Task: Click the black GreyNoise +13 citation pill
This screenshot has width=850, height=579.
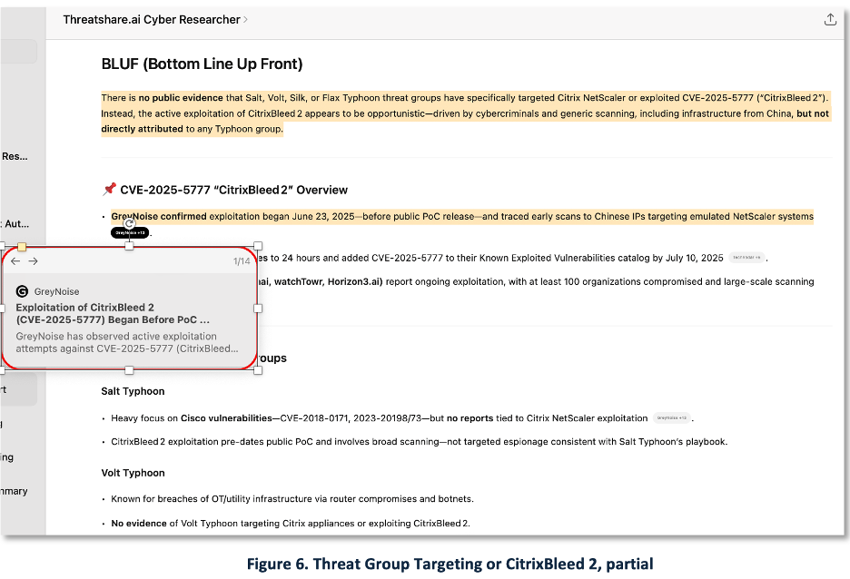Action: [130, 233]
